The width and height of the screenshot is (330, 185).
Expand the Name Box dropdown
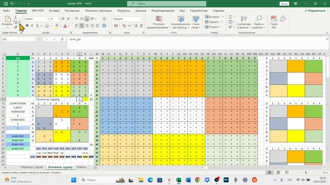(34, 39)
